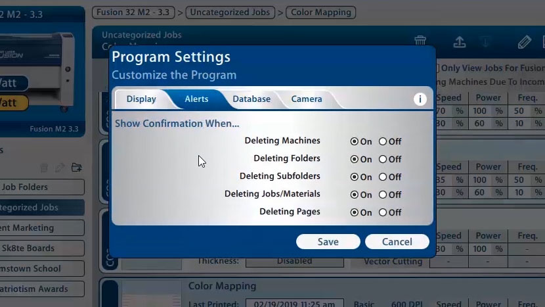Viewport: 545px width, 307px height.
Task: Click the faded trash icon above Job Folders
Action: click(44, 168)
